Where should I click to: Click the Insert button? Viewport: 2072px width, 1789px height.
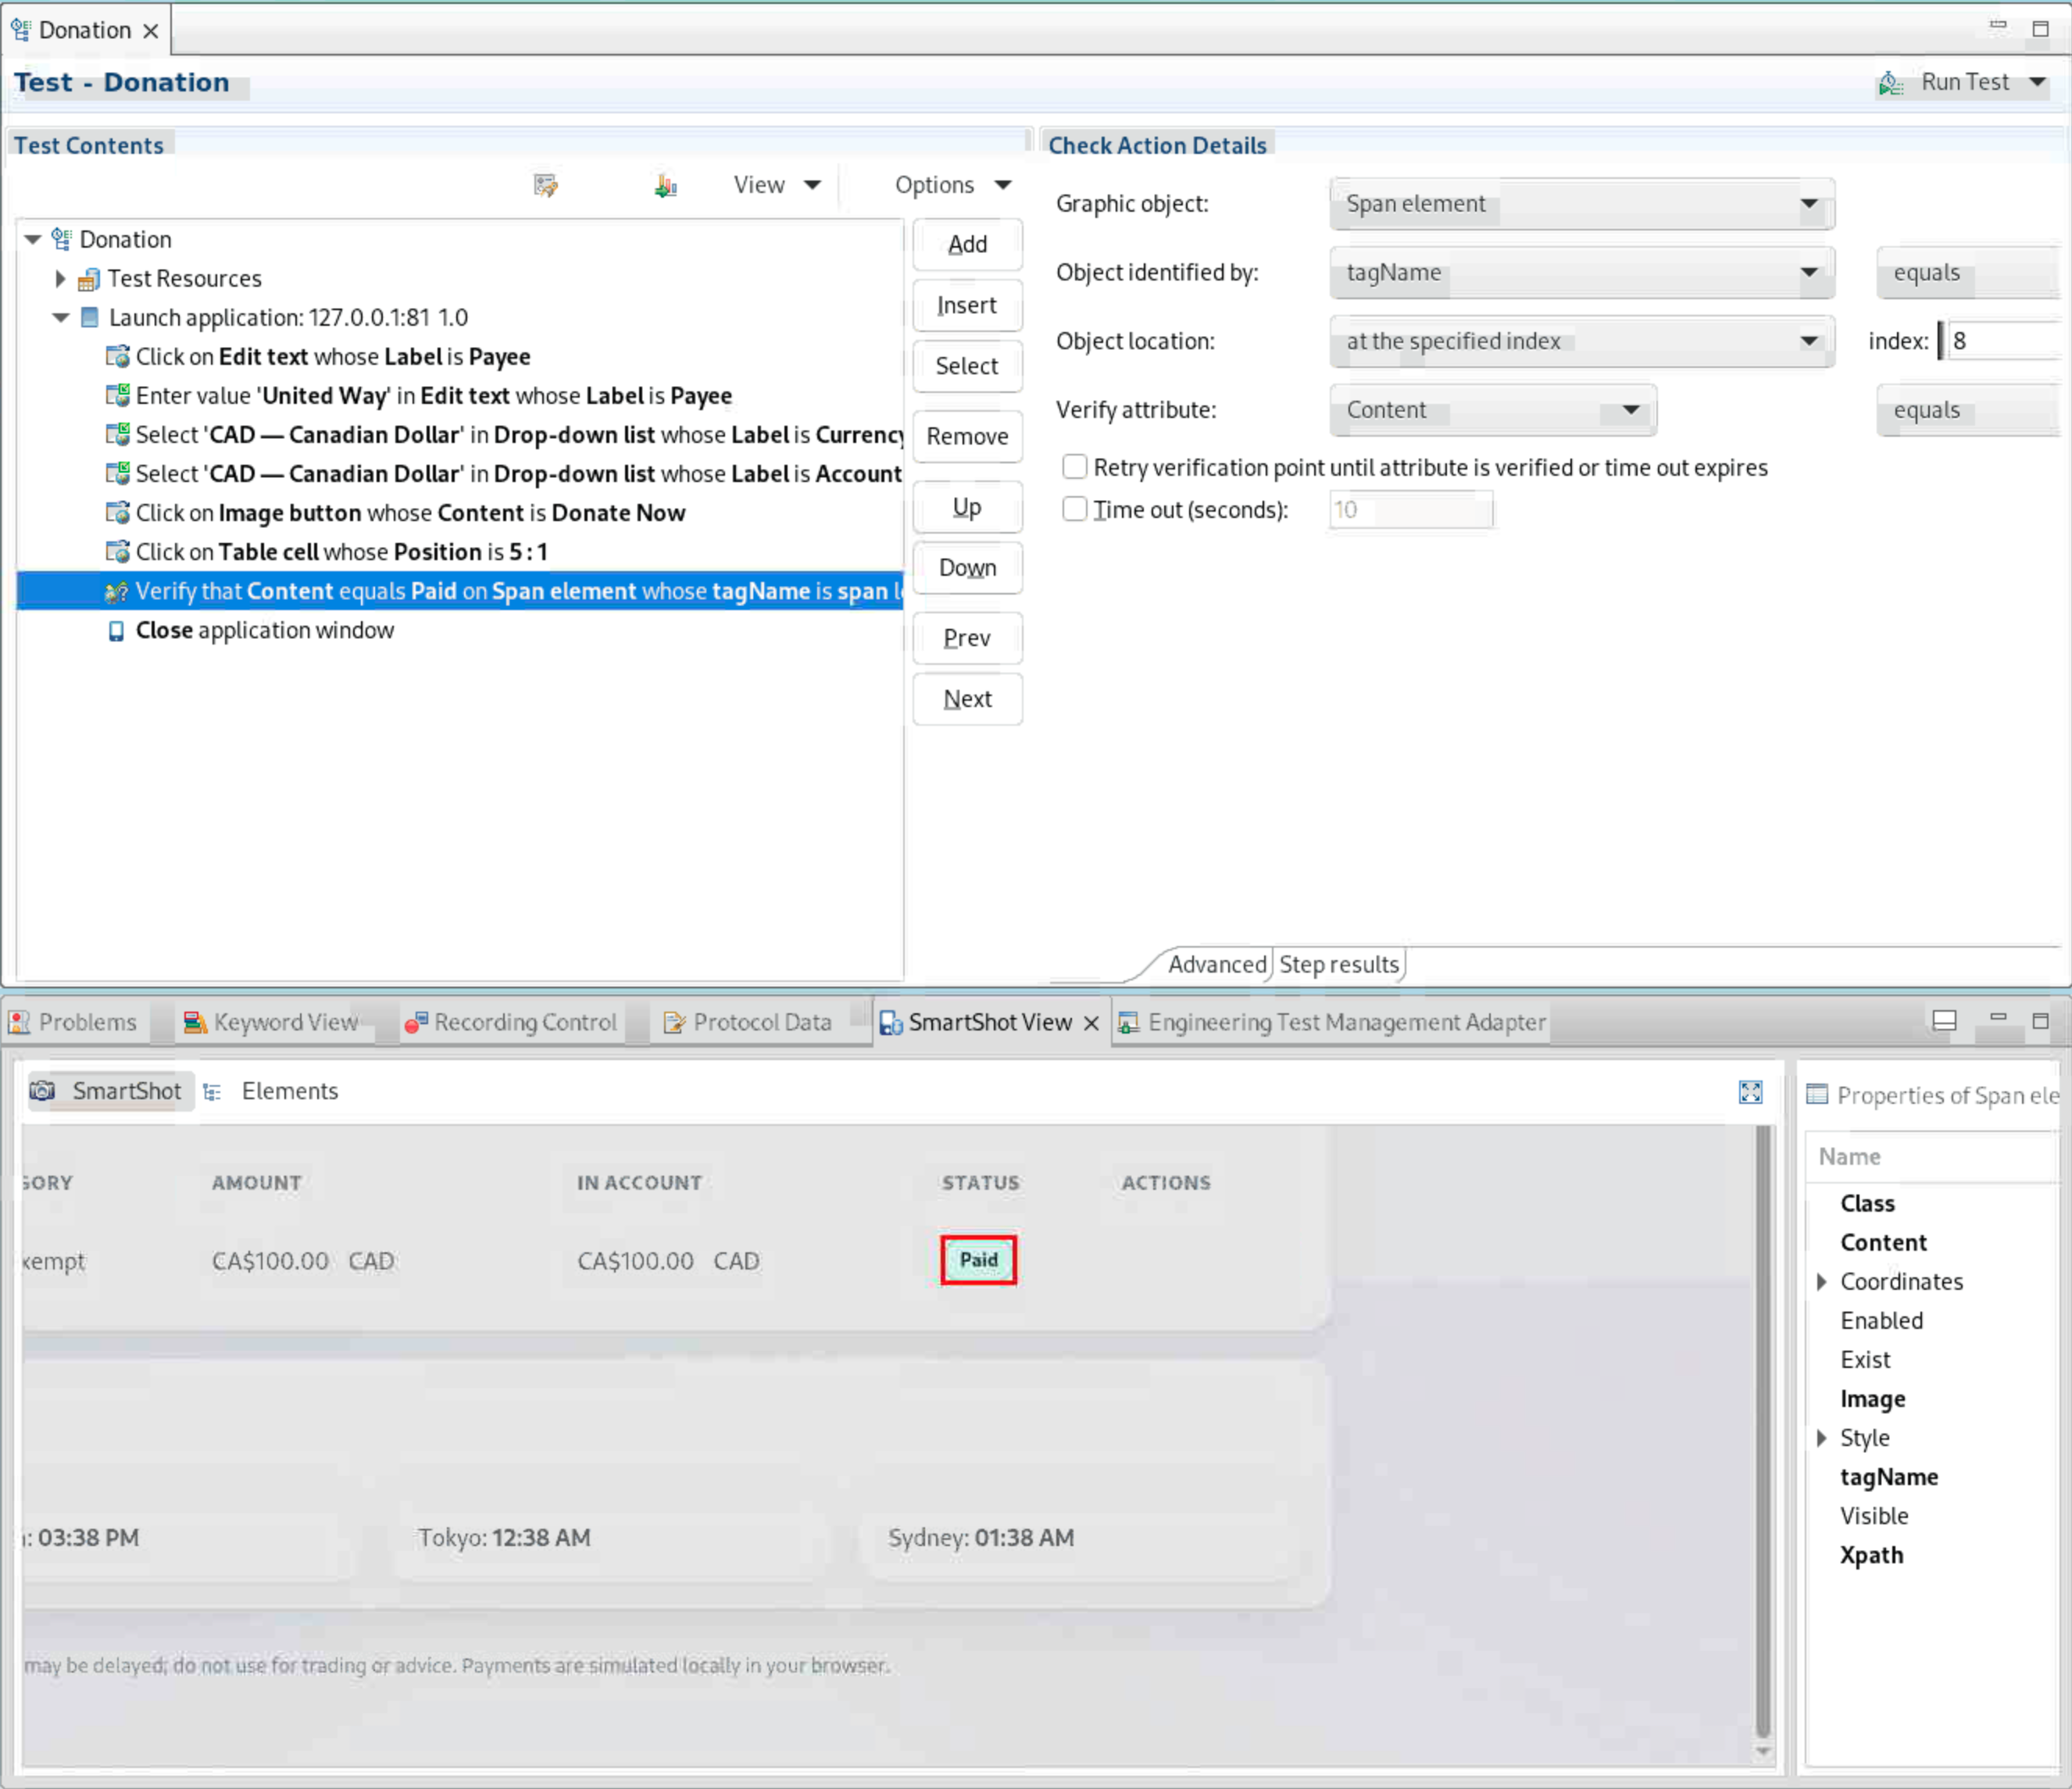(x=966, y=305)
